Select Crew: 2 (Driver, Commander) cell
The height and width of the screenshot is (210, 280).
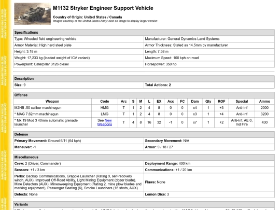pos(78,163)
